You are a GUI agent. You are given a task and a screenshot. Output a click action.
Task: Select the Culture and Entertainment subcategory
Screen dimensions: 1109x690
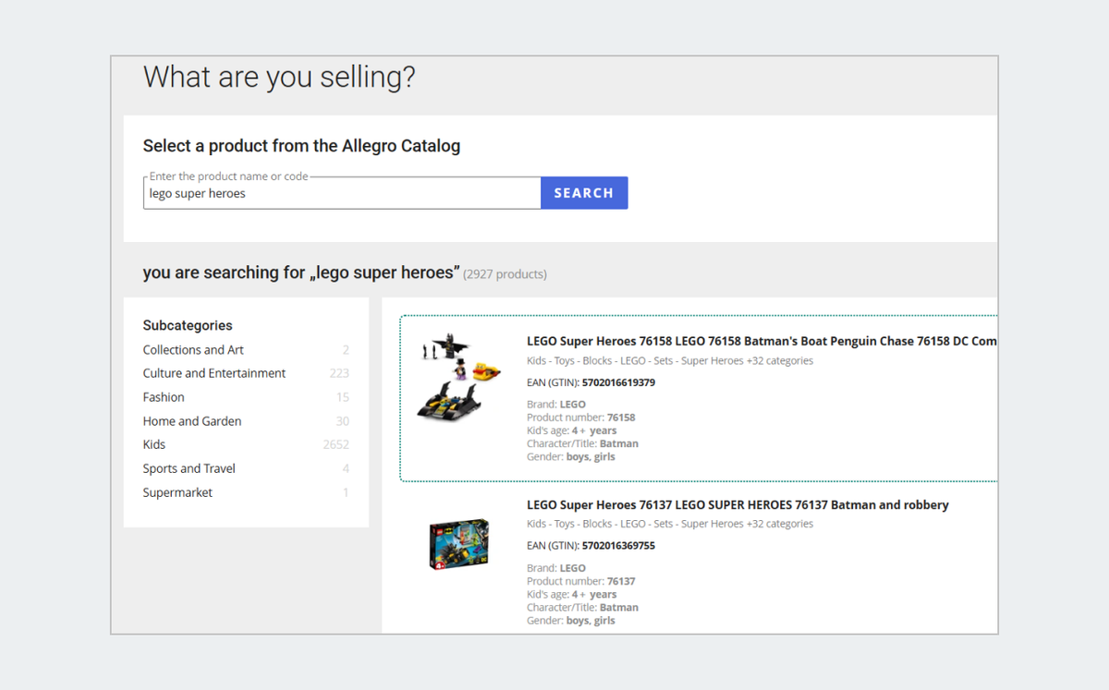click(213, 373)
